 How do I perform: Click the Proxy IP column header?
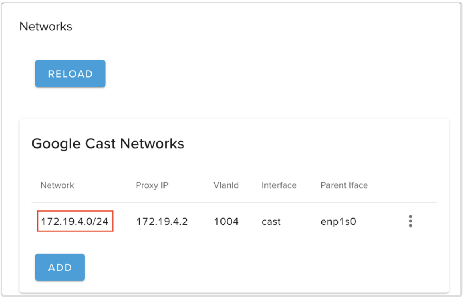[152, 185]
